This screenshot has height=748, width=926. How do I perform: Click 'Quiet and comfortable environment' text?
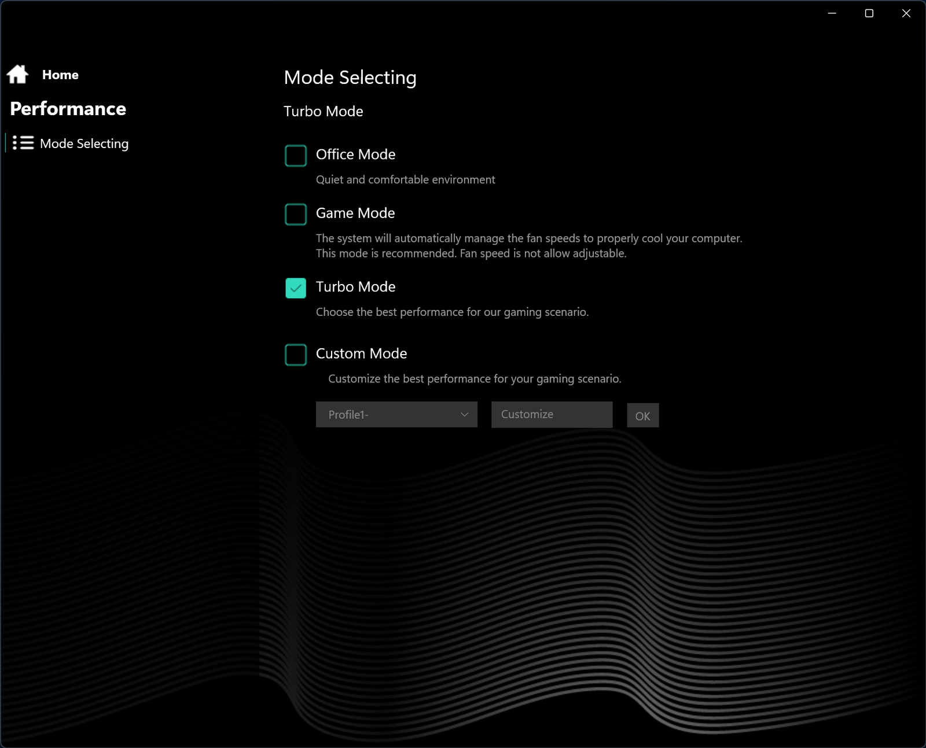[x=405, y=179]
